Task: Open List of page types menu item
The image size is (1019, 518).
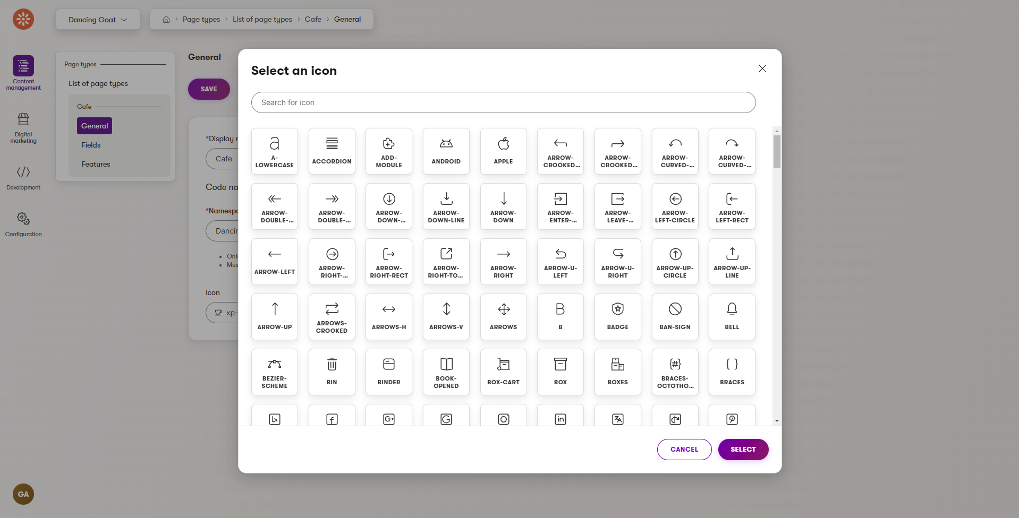Action: 98,83
